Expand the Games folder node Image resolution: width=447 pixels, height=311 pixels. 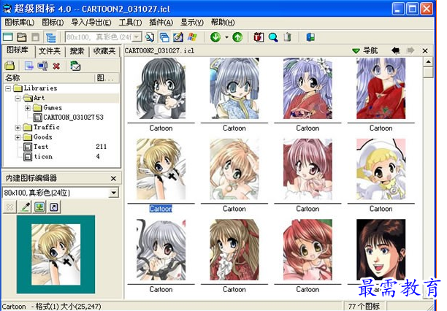tap(28, 108)
